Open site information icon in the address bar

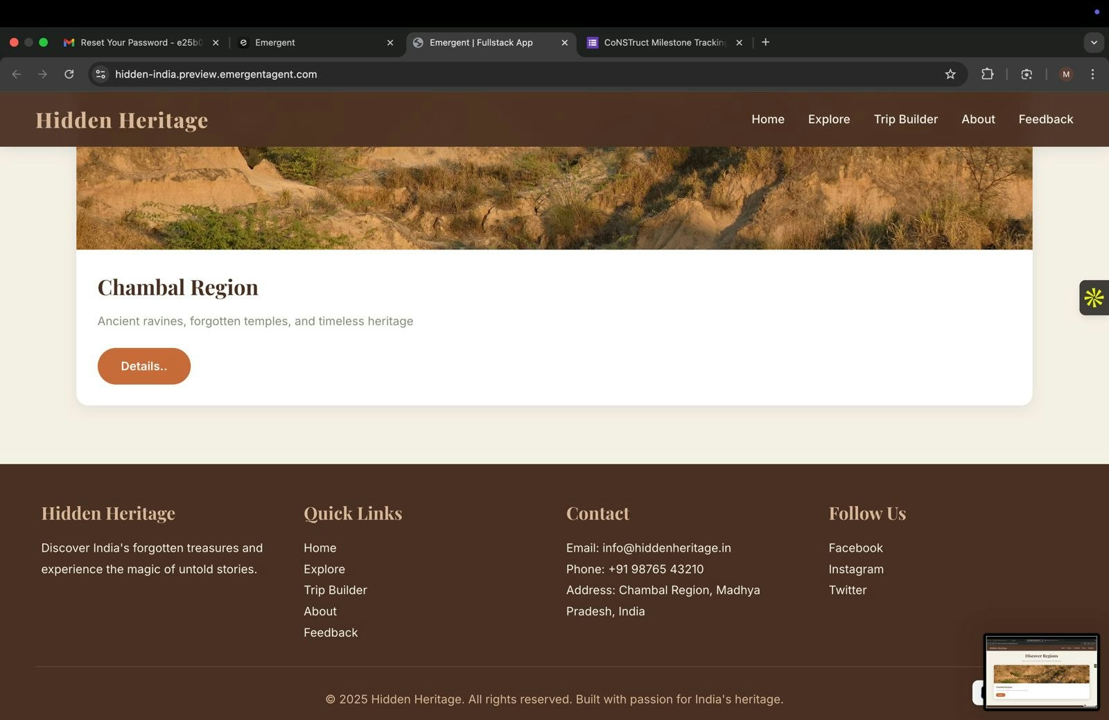click(x=101, y=74)
